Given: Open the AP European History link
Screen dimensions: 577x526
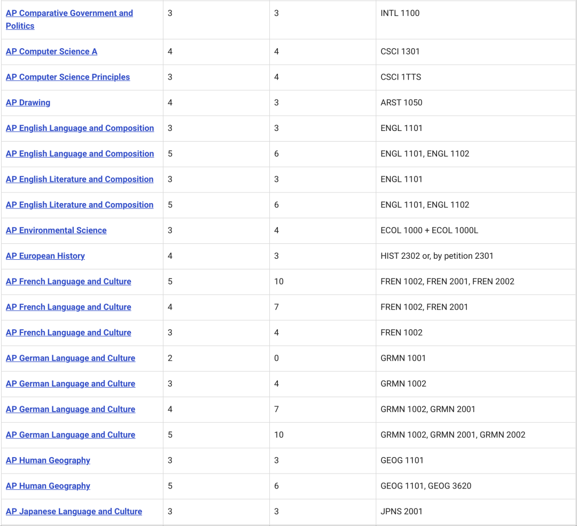Looking at the screenshot, I should click(x=45, y=256).
